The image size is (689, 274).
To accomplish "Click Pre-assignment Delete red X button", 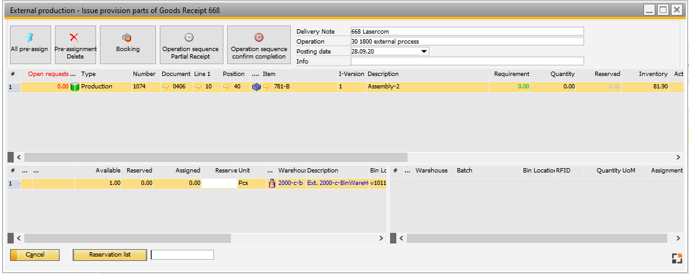I will pos(76,44).
